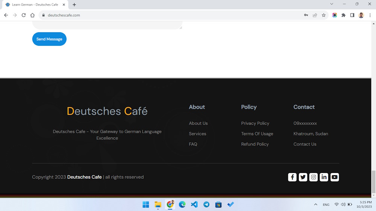The height and width of the screenshot is (211, 376).
Task: Open File Explorer from the taskbar
Action: click(158, 205)
